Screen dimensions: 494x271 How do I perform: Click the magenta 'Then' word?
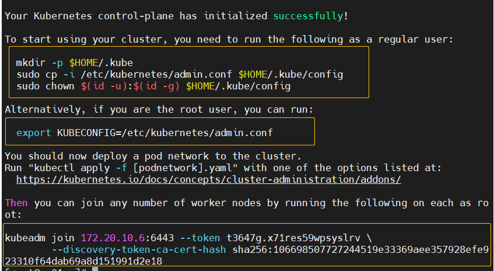(16, 203)
